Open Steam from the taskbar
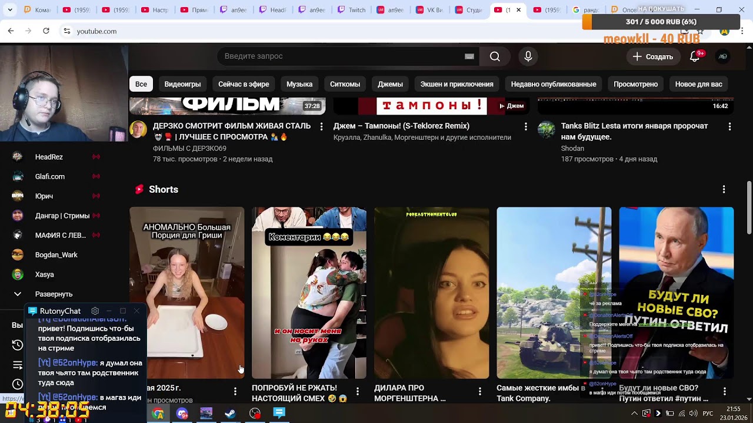753x423 pixels. (231, 414)
